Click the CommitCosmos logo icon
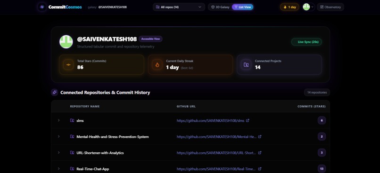 pyautogui.click(x=42, y=7)
